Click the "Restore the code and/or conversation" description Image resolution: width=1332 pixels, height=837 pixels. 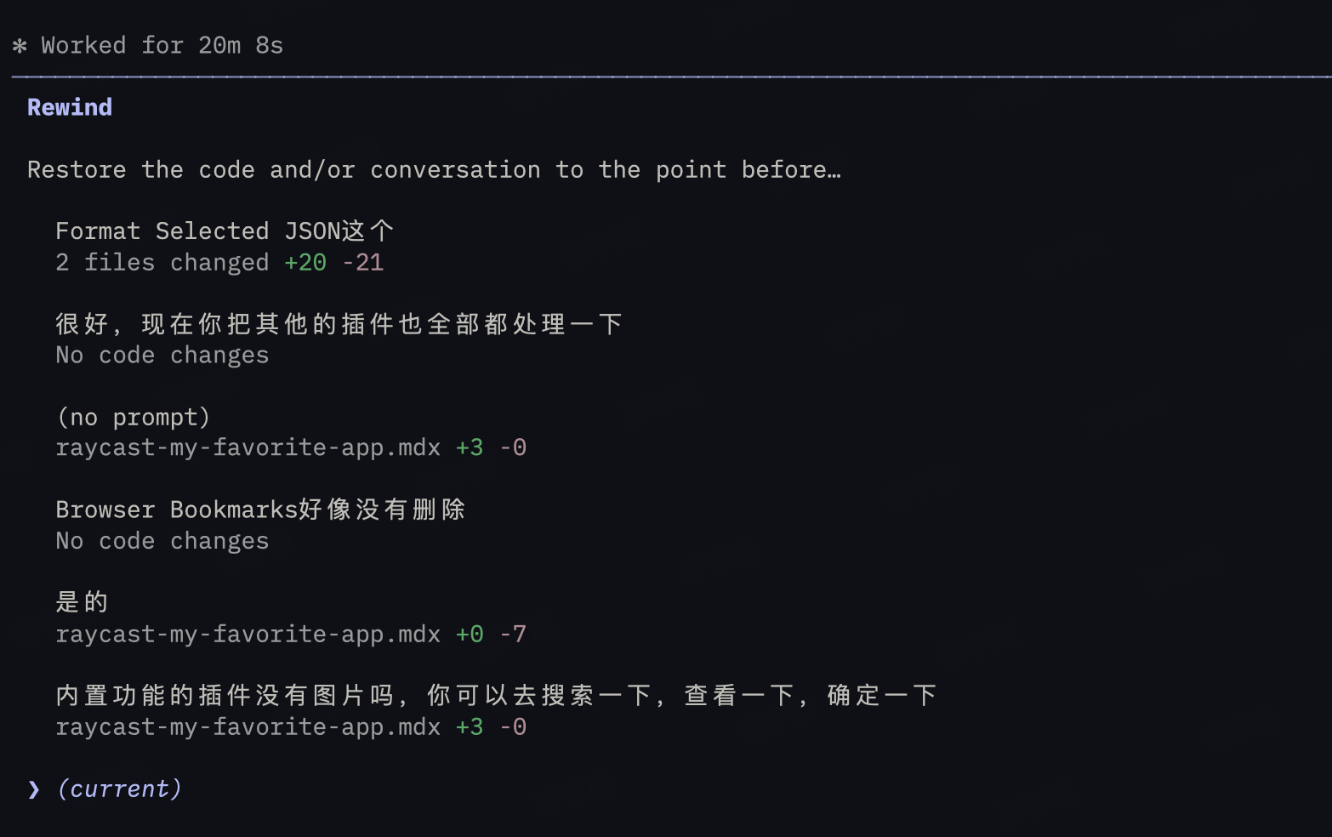[434, 170]
